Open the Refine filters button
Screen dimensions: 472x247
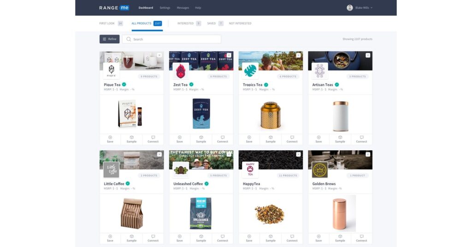pyautogui.click(x=110, y=39)
